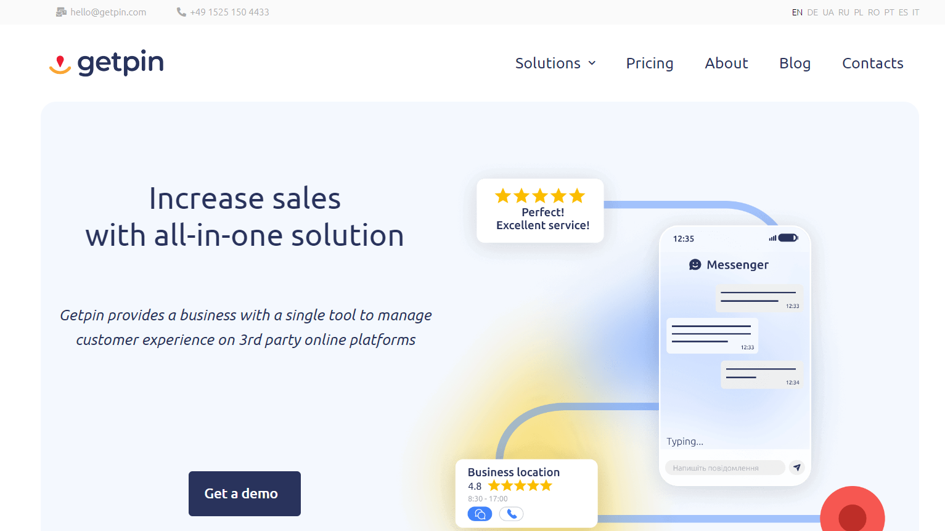Click the phone call icon on Business location card
Image resolution: width=945 pixels, height=531 pixels.
click(x=511, y=514)
